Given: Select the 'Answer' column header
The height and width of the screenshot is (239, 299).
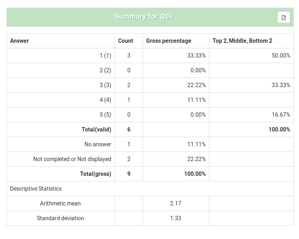Looking at the screenshot, I should coord(20,41).
